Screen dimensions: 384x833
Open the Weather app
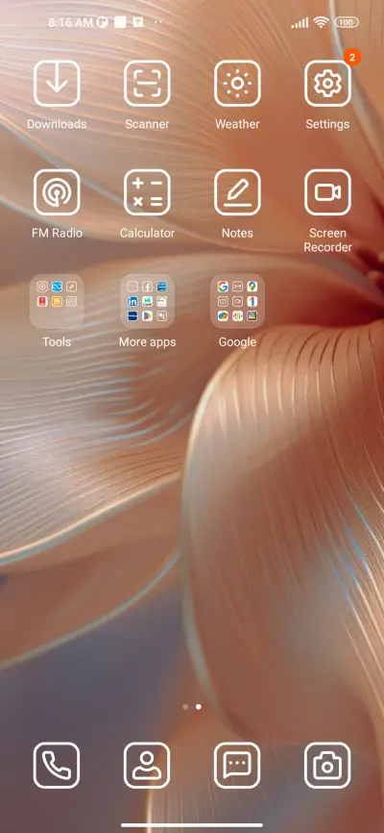coord(237,84)
